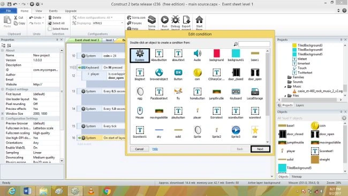Image resolution: width=348 pixels, height=196 pixels.
Task: Open the View ribbon tab
Action: click(x=39, y=11)
